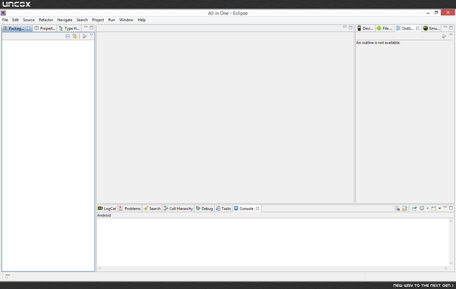Viewport: 456px width, 289px height.
Task: Click the "An outline is not available." text
Action: click(378, 43)
